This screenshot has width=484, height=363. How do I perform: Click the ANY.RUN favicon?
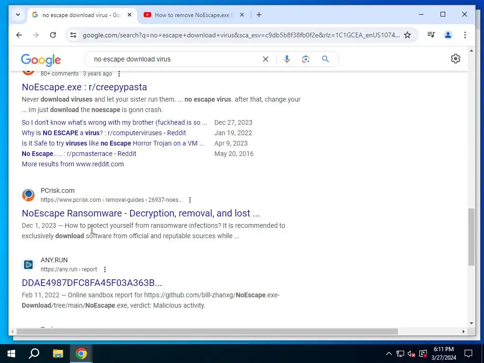tap(28, 265)
